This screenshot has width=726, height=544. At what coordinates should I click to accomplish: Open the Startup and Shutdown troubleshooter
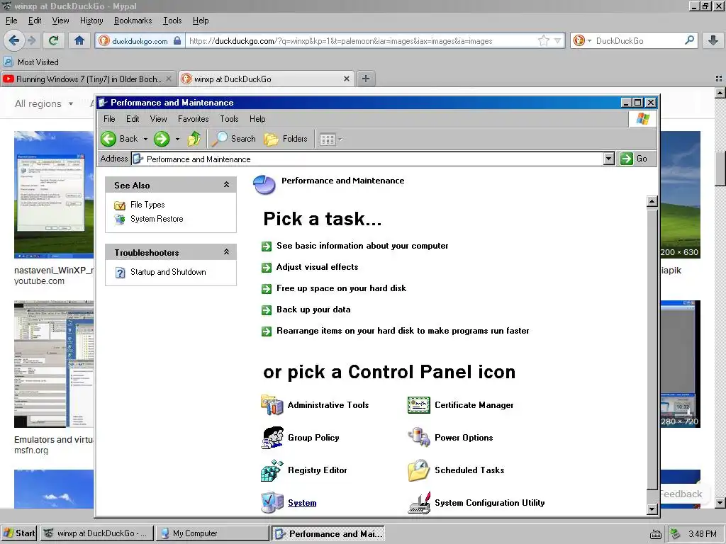click(168, 272)
